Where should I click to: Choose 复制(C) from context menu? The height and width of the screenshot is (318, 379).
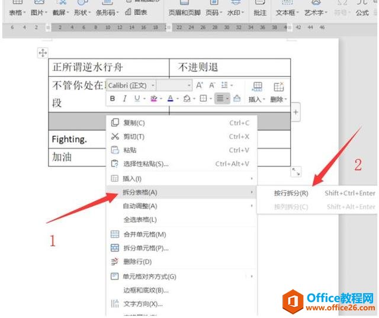tap(181, 123)
